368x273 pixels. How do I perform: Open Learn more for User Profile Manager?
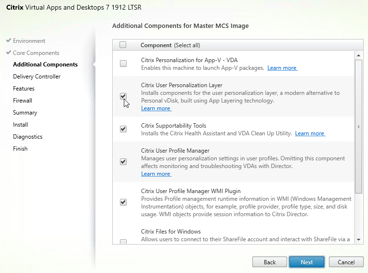coord(156,174)
